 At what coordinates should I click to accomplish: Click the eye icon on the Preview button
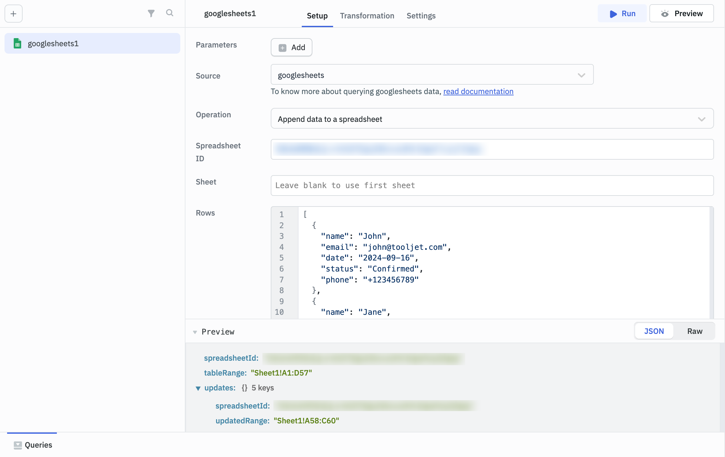click(665, 14)
